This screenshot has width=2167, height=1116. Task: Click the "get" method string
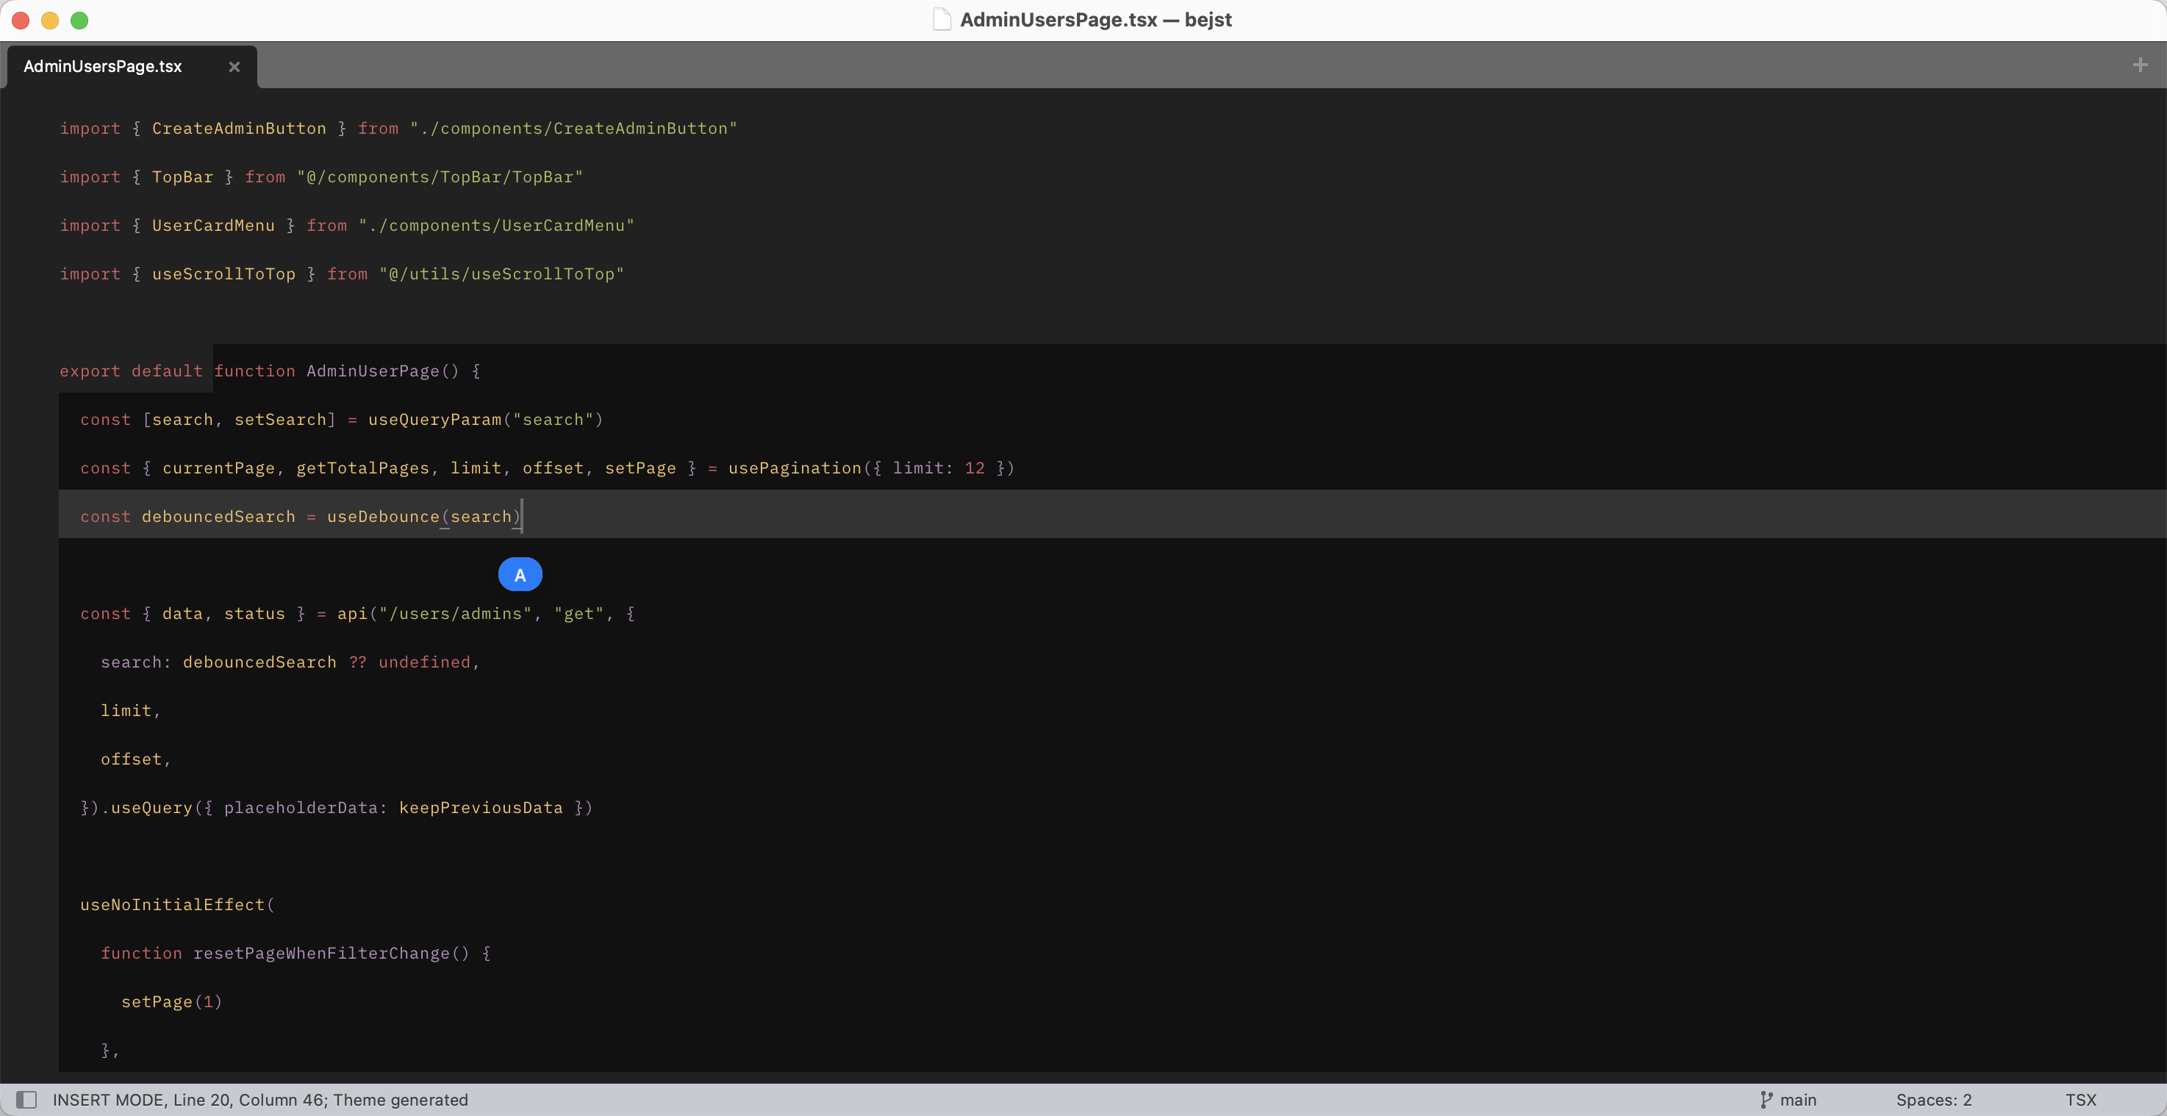click(x=579, y=614)
